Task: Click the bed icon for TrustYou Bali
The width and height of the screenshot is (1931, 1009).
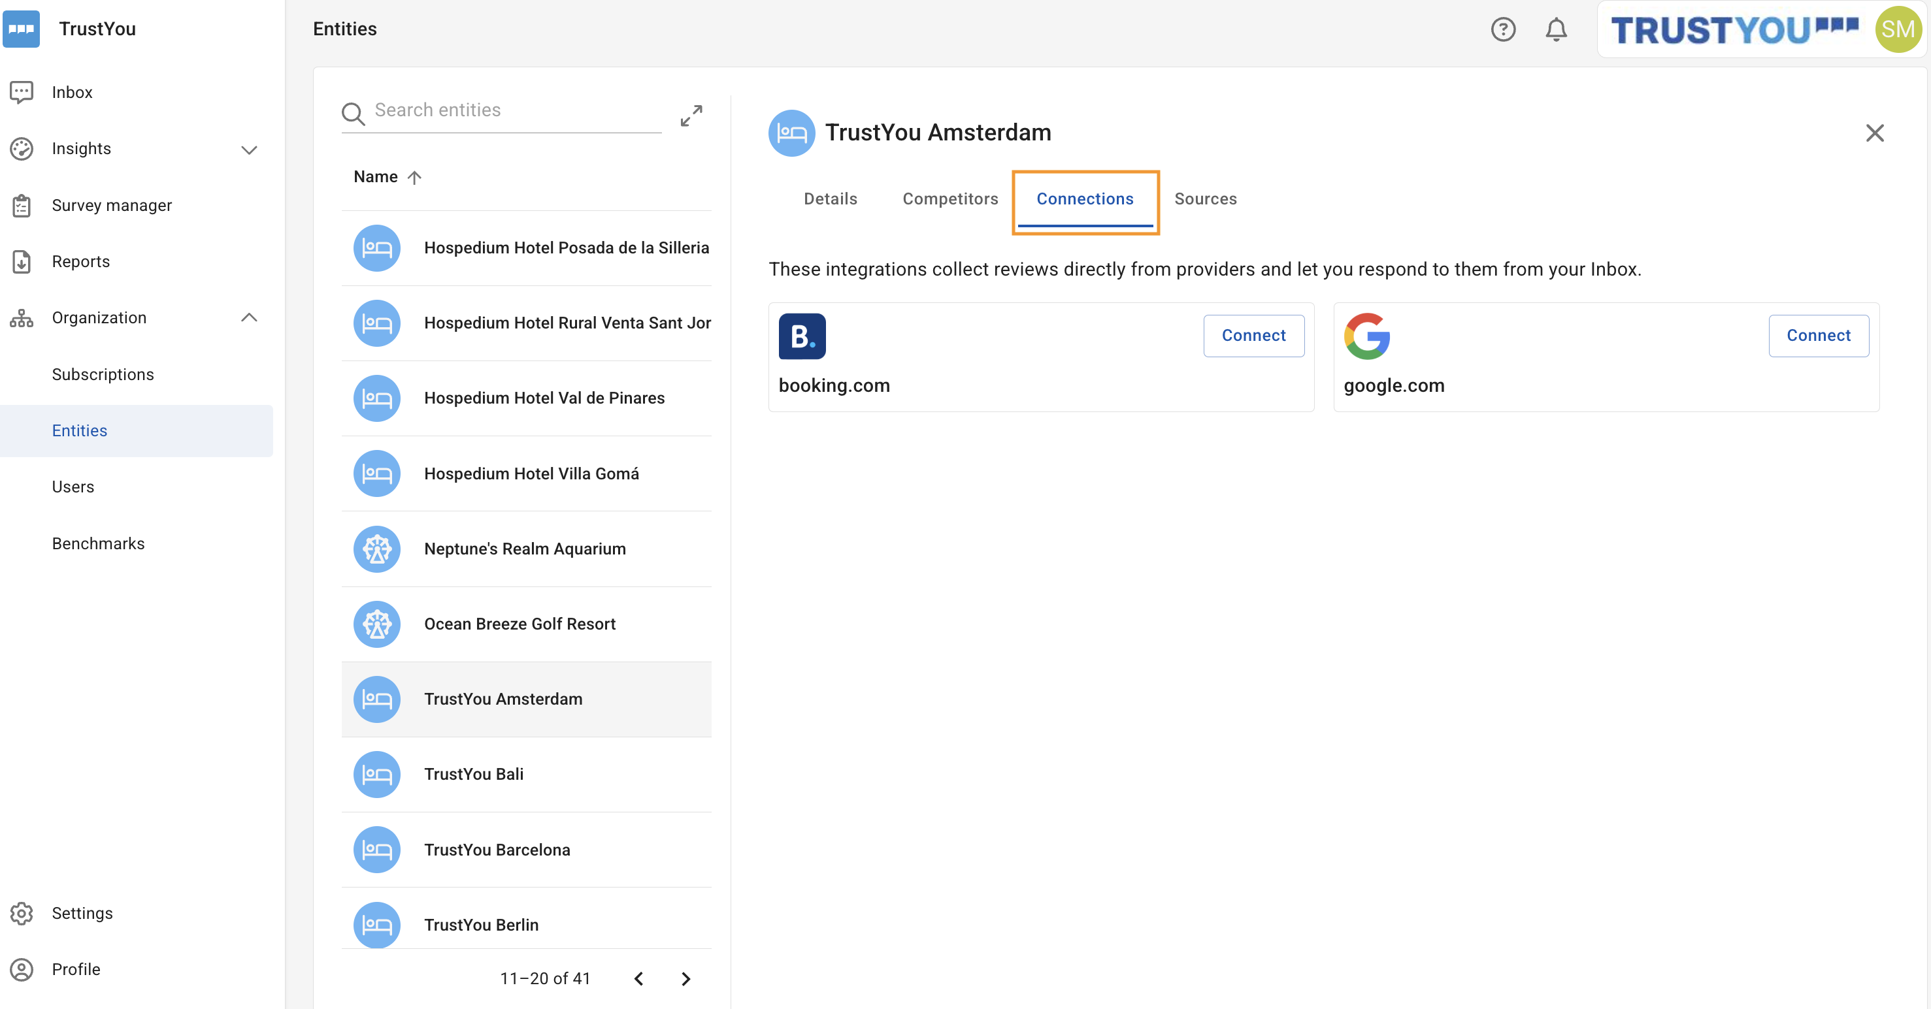Action: pyautogui.click(x=376, y=775)
